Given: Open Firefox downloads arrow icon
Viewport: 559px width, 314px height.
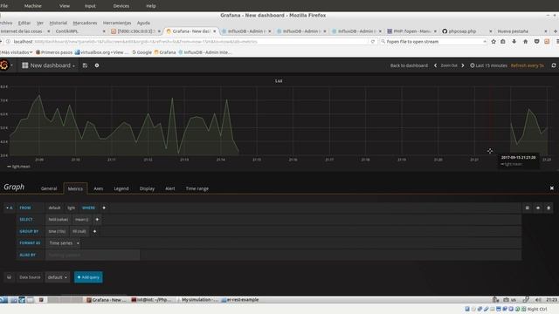Looking at the screenshot, I should pyautogui.click(x=514, y=42).
